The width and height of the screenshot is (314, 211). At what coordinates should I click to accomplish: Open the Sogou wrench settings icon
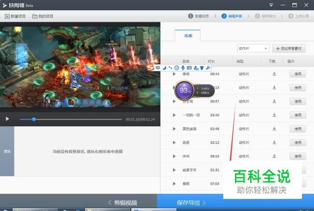point(208,68)
